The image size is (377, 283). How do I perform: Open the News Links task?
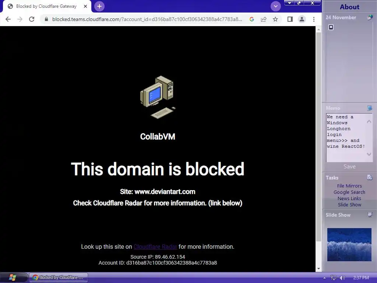349,198
